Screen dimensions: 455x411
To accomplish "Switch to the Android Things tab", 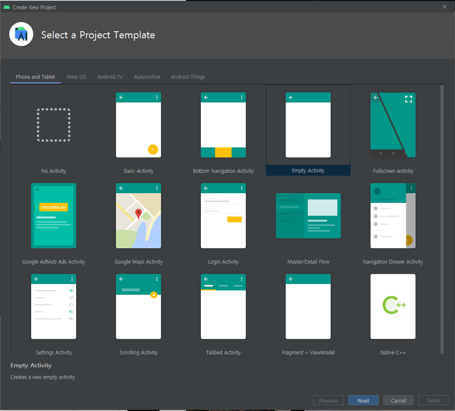I will (188, 77).
